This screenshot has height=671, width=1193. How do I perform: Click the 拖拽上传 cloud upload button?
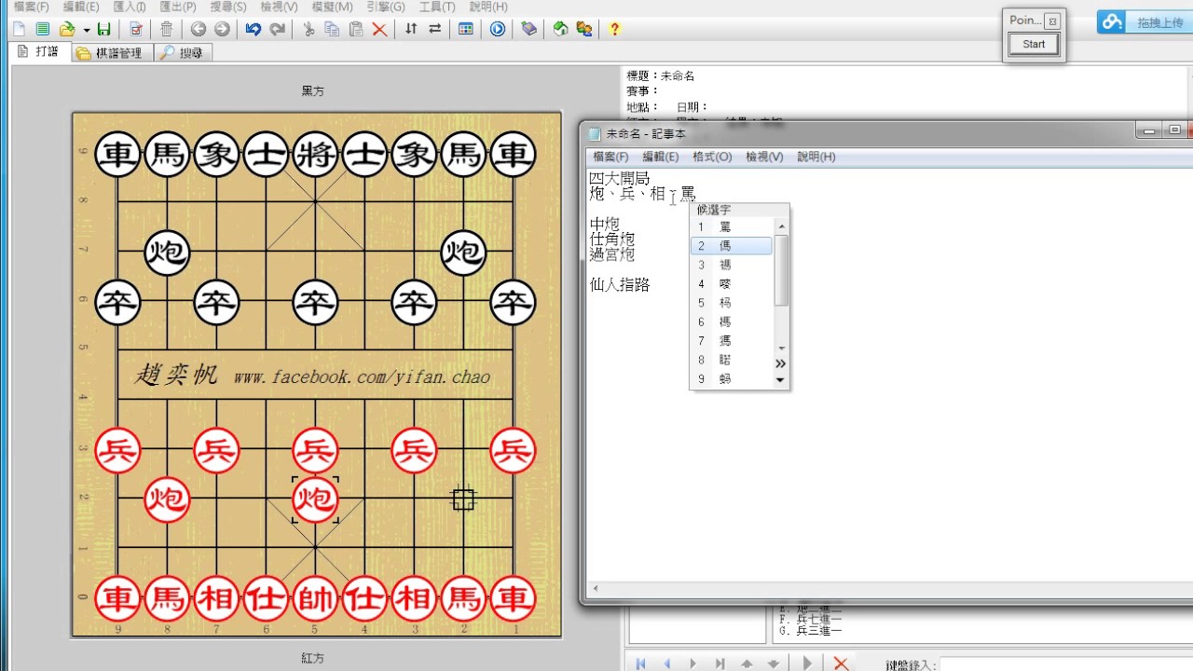click(1145, 22)
